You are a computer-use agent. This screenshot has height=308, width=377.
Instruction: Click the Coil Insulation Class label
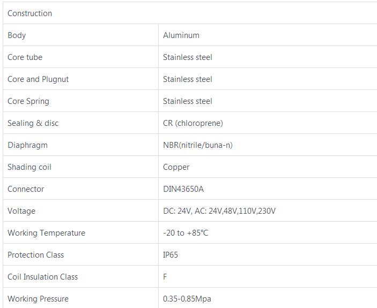tap(42, 277)
